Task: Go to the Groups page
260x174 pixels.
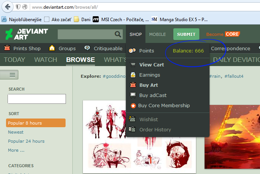Action: (x=67, y=48)
